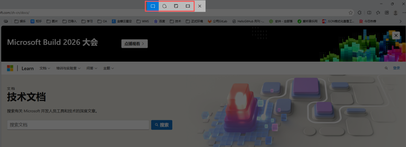The height and width of the screenshot is (147, 406).
Task: Expand the 培训与实验室 navigation dropdown
Action: point(68,68)
